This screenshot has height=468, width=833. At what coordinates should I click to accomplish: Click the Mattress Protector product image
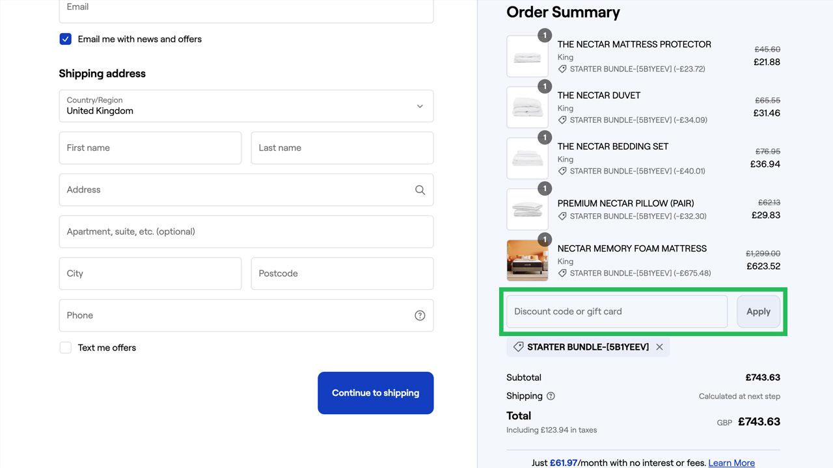527,57
